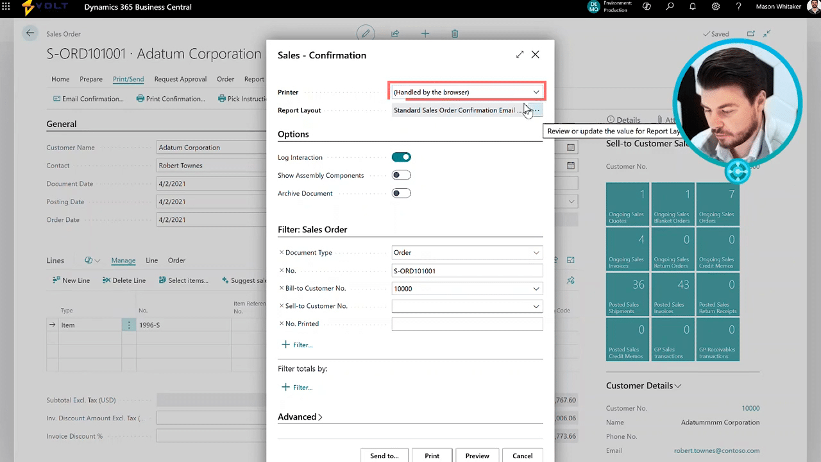Collapse the page icon next to Saved
The image size is (821, 462).
coord(766,34)
